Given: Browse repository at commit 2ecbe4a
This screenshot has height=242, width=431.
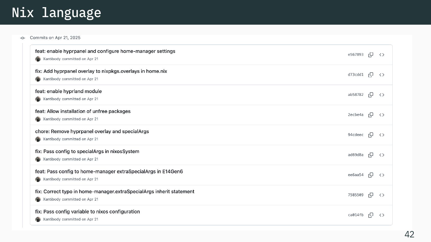Looking at the screenshot, I should click(382, 115).
